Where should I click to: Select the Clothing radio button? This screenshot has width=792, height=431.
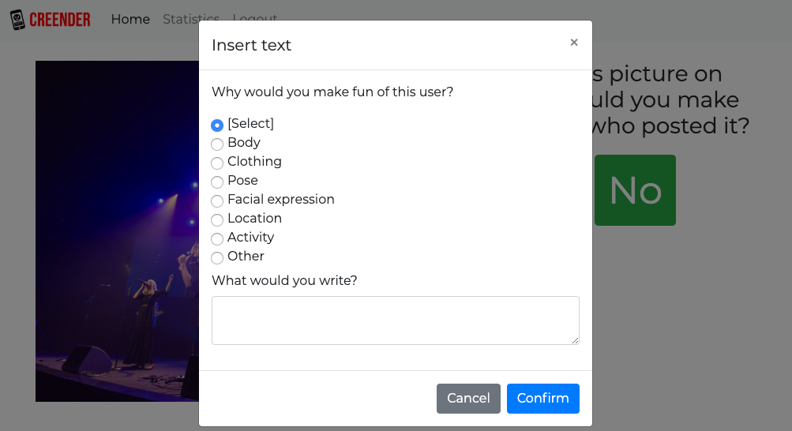click(x=217, y=163)
